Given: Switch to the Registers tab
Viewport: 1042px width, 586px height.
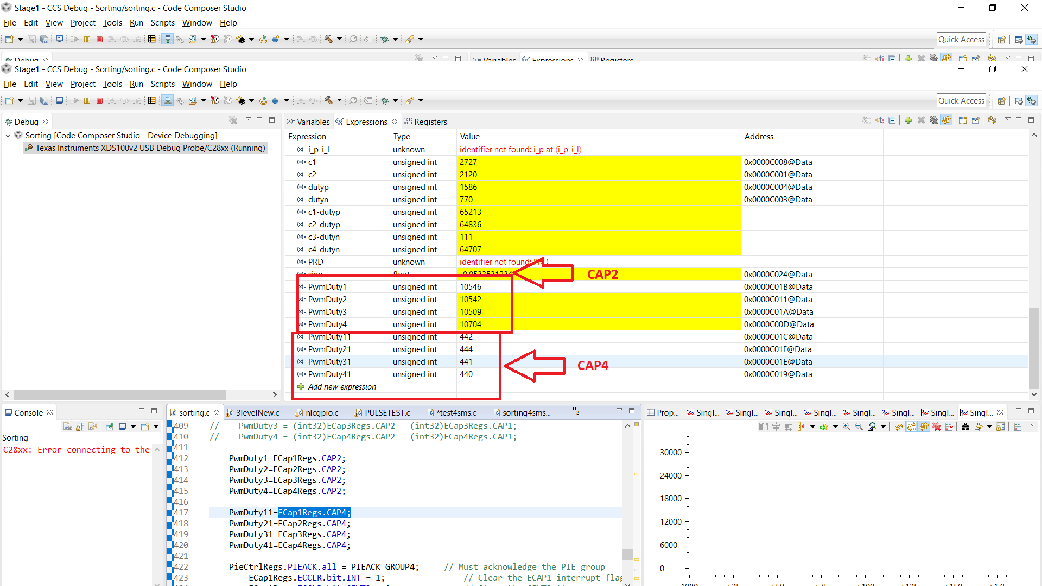Looking at the screenshot, I should point(430,122).
